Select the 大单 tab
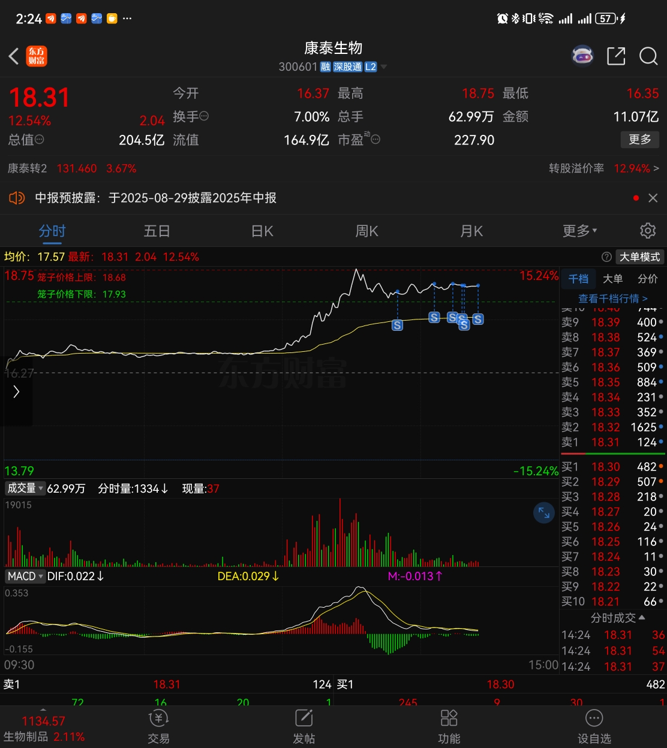Viewport: 667px width, 748px height. coord(613,279)
